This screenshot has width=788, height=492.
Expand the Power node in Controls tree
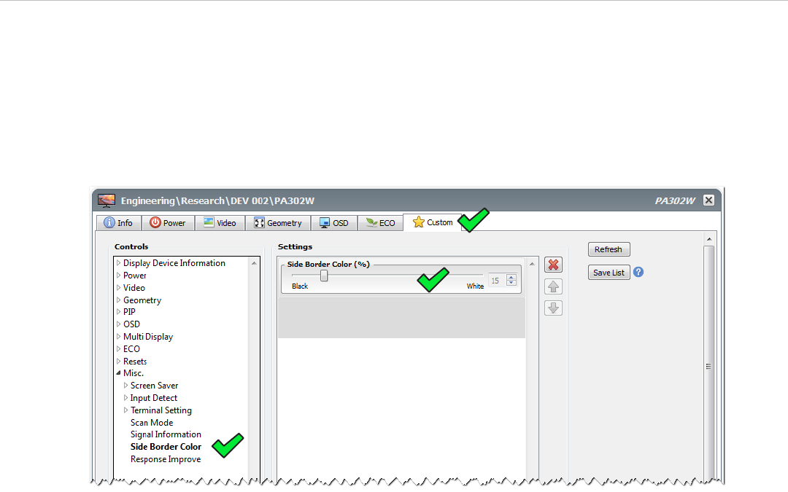(x=119, y=276)
